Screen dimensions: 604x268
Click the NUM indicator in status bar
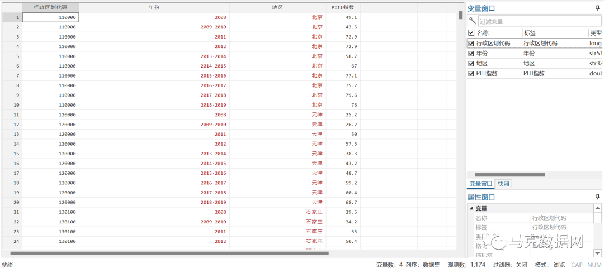pos(594,265)
